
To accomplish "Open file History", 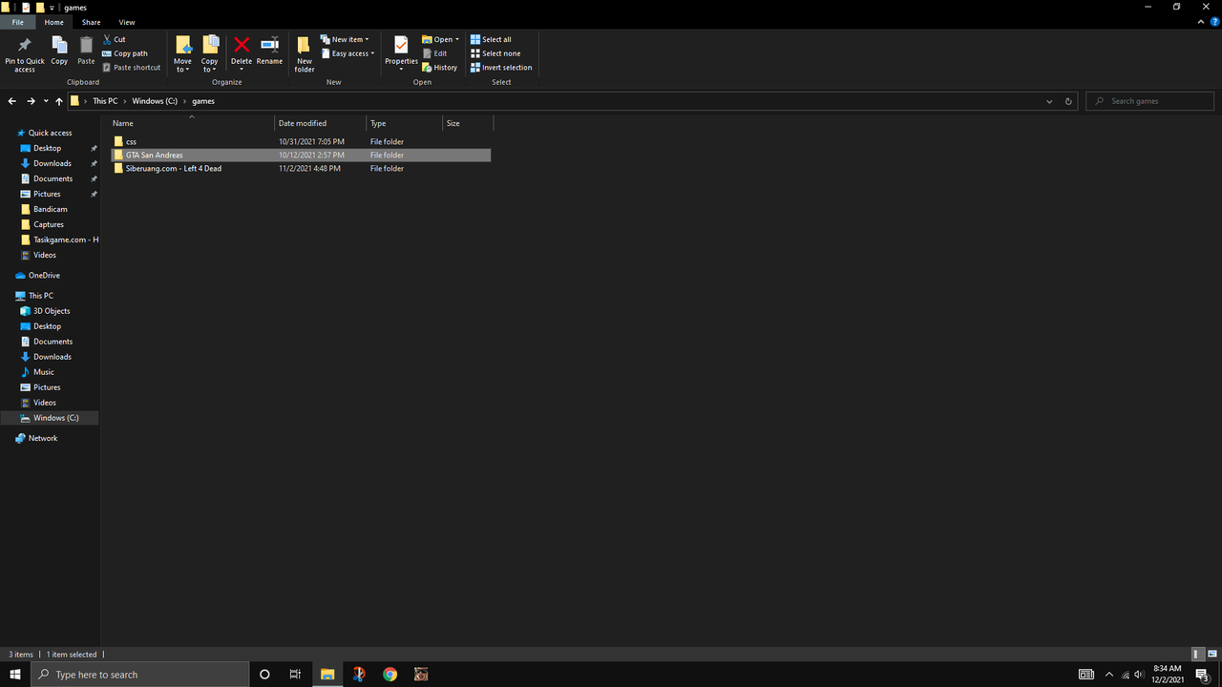I will click(x=439, y=68).
